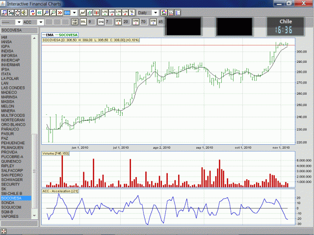This screenshot has width=314, height=235.
Task: Open the 6m time range dropdown
Action: pyautogui.click(x=71, y=12)
